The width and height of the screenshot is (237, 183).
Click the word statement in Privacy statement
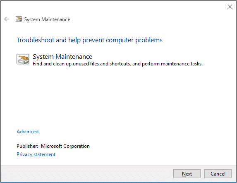[x=45, y=154]
